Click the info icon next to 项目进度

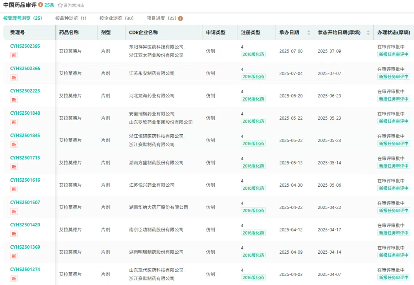(x=181, y=18)
